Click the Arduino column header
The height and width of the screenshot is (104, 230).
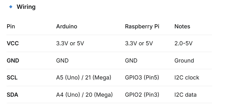pos(67,27)
